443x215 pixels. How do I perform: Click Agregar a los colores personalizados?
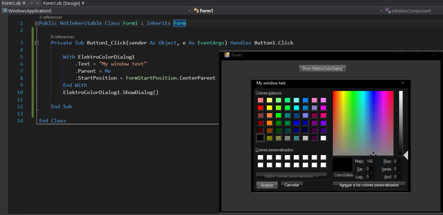click(369, 185)
